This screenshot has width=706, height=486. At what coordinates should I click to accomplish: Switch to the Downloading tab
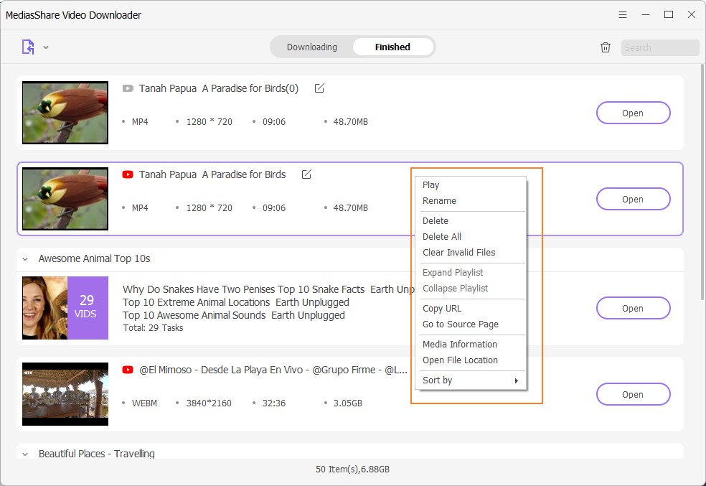312,47
